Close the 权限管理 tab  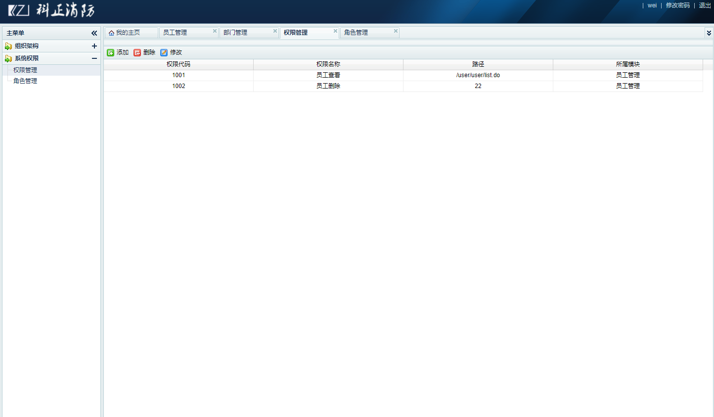pos(335,31)
